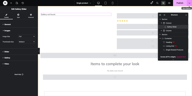Screen dimensions: 192x96
Task: Open the What's New notifications icon
Action: (152, 3)
